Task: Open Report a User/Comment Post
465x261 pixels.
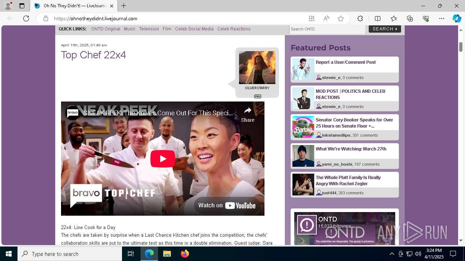Action: click(x=346, y=62)
